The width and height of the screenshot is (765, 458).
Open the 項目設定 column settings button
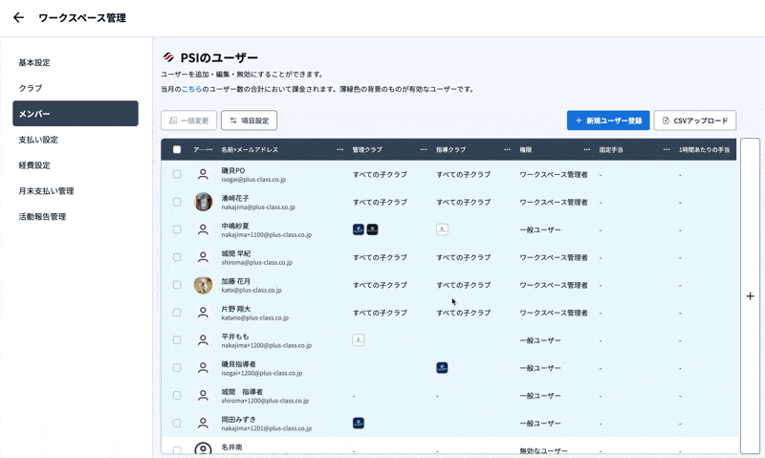(x=249, y=120)
